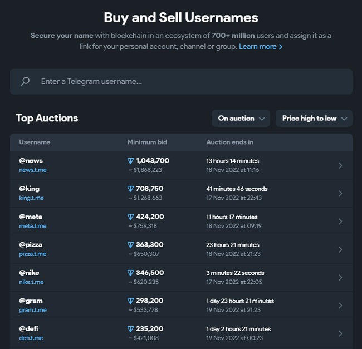This screenshot has height=349, width=362.
Task: Open the Price high to low dropdown
Action: point(314,118)
